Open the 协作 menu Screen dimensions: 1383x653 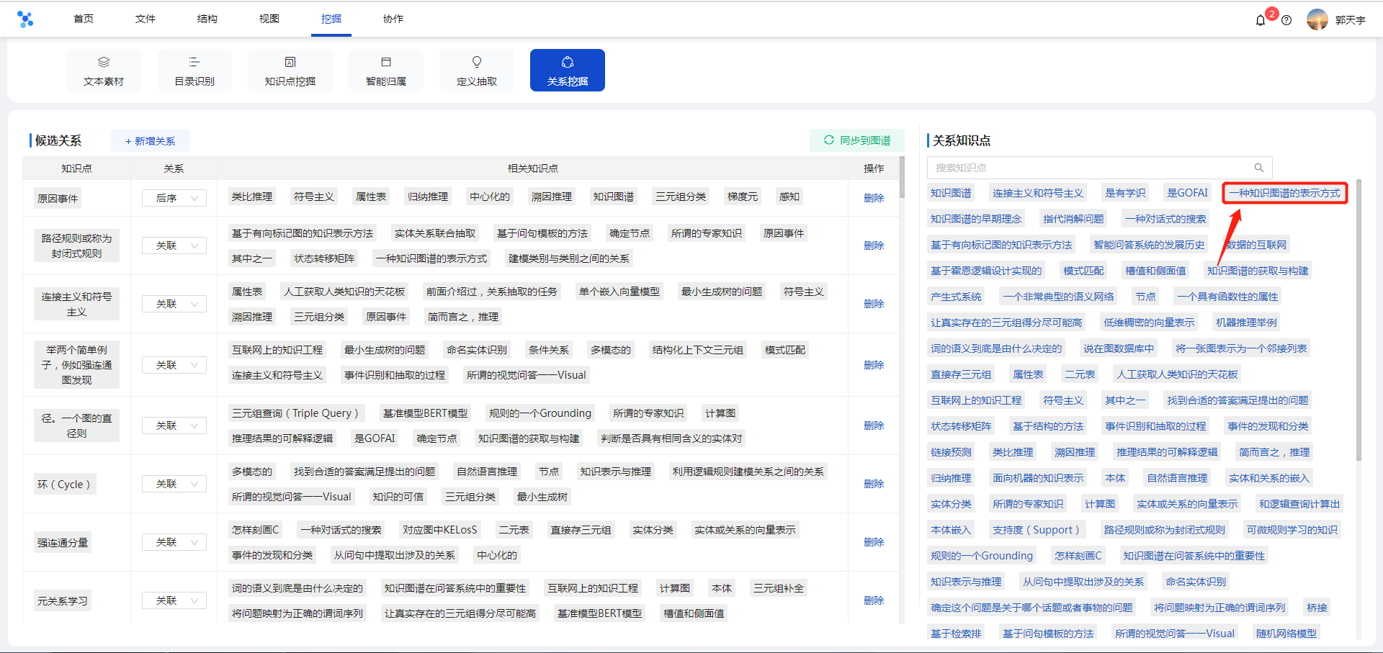point(393,19)
